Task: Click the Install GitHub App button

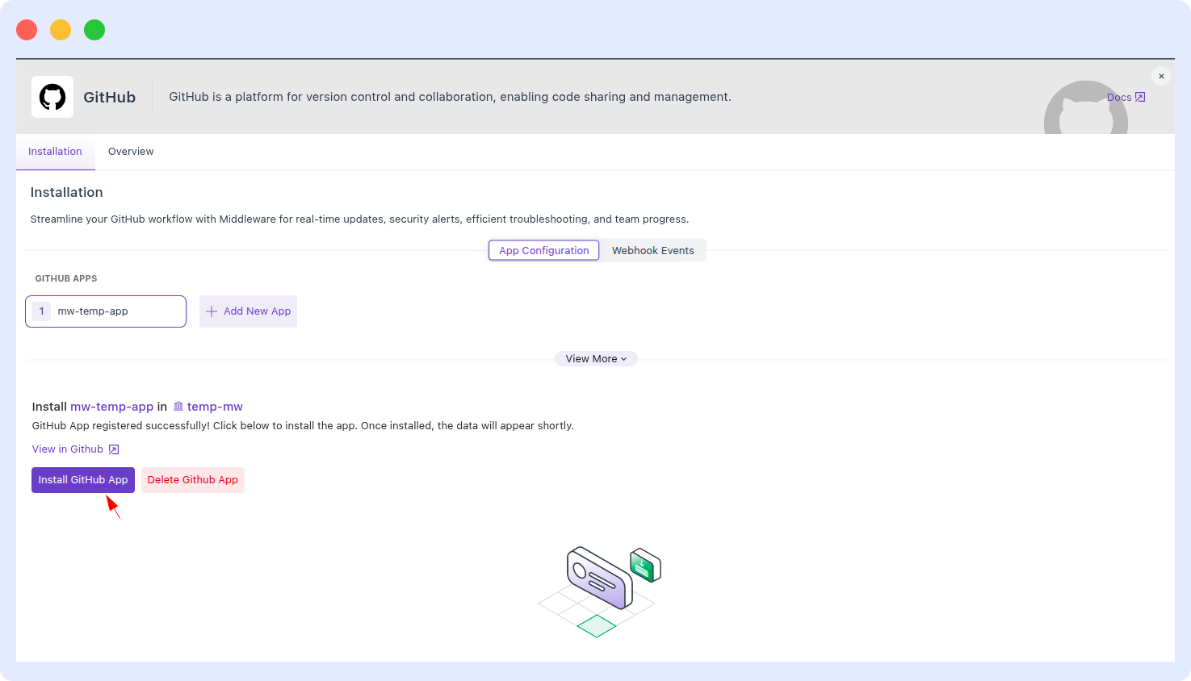Action: pos(82,479)
